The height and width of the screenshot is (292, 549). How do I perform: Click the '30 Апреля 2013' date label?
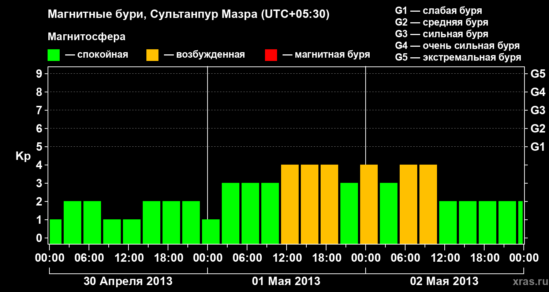point(128,281)
